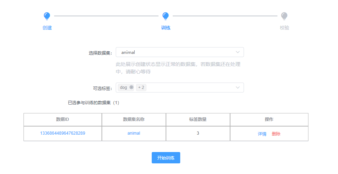Click the +2 collapsed tags indicator

(141, 88)
